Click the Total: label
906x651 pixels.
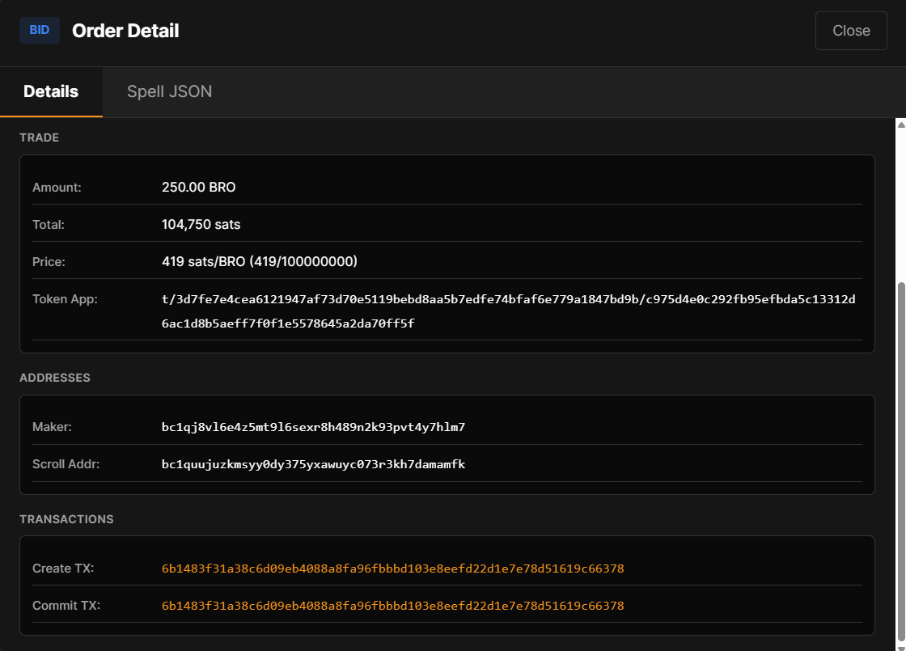(49, 224)
